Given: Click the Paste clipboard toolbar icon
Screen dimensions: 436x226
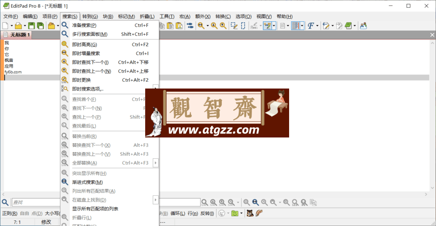Looking at the screenshot, I should coord(170,26).
